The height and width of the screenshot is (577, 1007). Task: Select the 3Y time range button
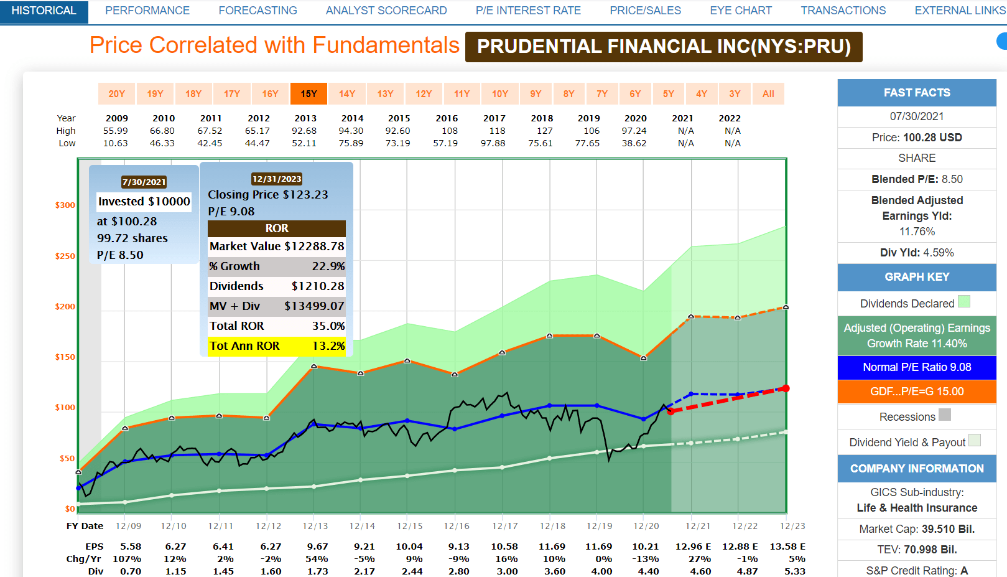point(735,94)
